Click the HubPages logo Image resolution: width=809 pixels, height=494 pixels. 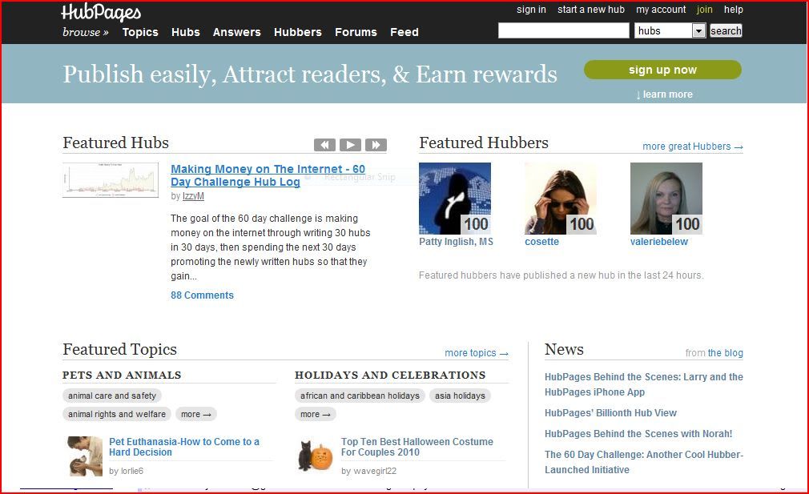pyautogui.click(x=101, y=13)
